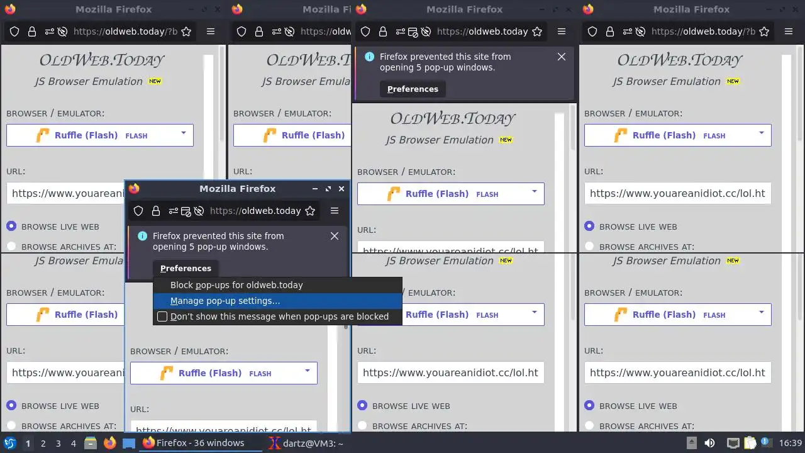Click the shield icon in the second top-row window
Image resolution: width=805 pixels, height=453 pixels.
[241, 31]
